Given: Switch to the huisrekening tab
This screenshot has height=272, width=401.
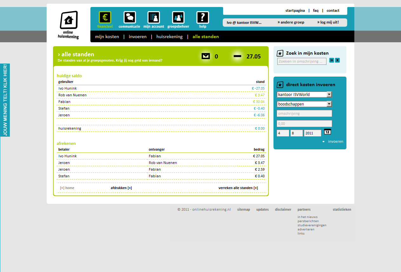Looking at the screenshot, I should [x=169, y=37].
